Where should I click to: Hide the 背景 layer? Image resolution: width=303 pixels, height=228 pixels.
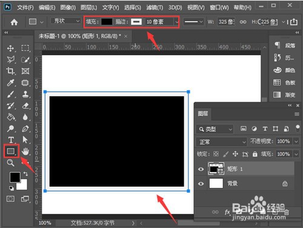(201, 184)
